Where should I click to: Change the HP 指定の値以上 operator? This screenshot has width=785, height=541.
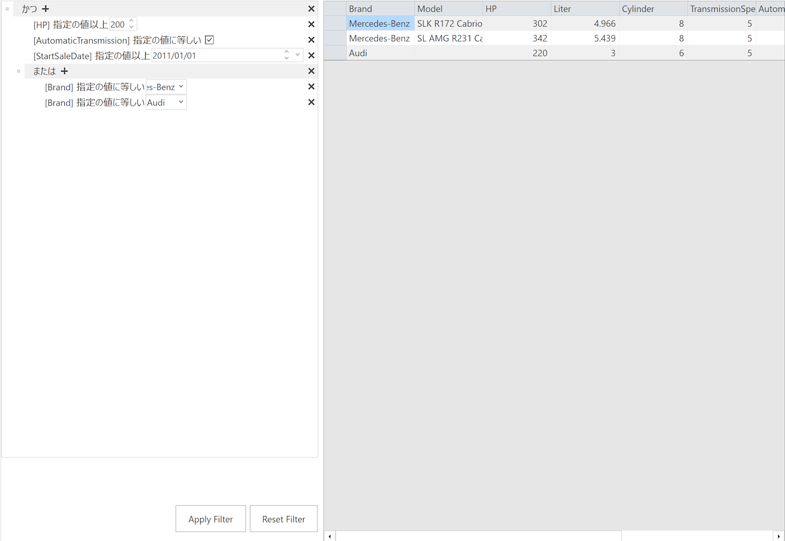[x=80, y=25]
